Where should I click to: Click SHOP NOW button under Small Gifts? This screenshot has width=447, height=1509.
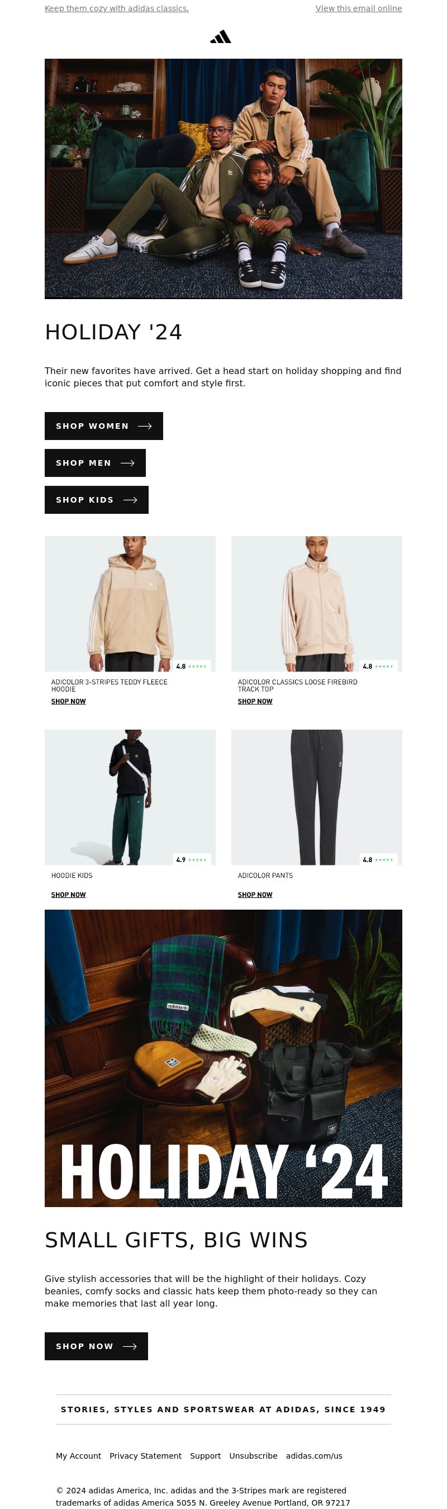tap(96, 1346)
